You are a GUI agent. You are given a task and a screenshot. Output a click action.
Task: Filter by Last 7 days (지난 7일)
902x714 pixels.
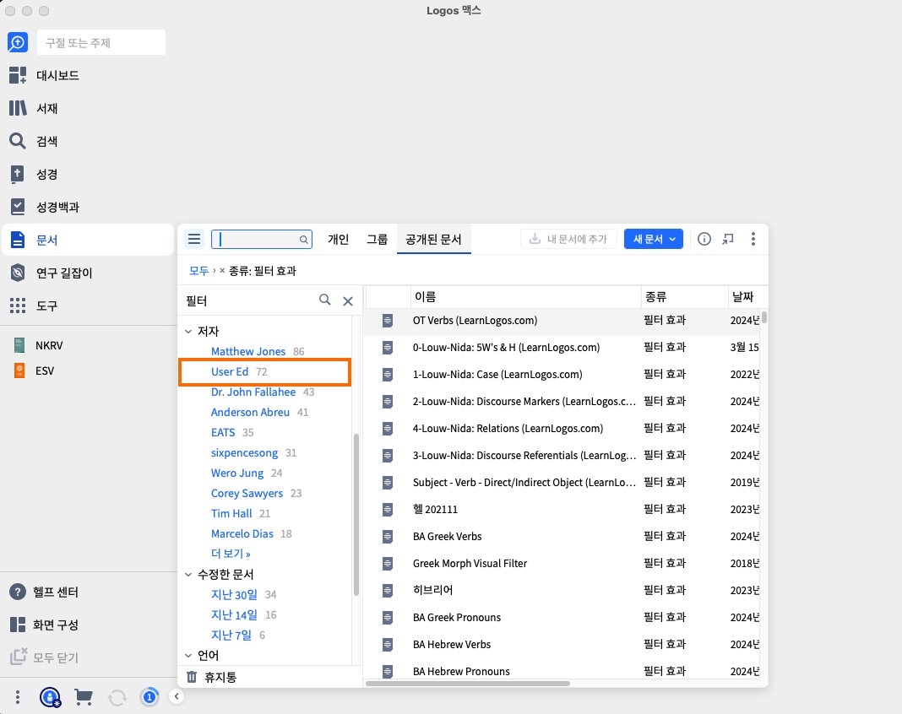coord(231,636)
